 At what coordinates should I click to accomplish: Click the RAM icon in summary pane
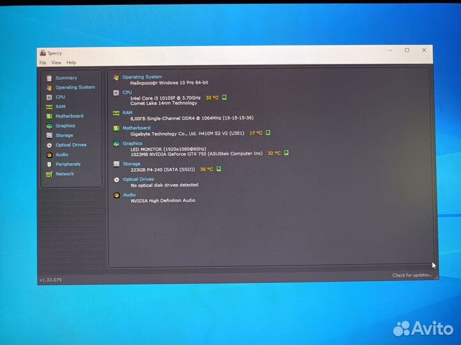[116, 113]
